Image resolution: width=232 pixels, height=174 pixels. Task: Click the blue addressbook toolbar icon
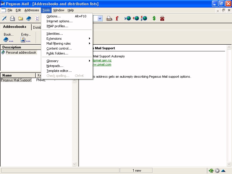[29, 19]
